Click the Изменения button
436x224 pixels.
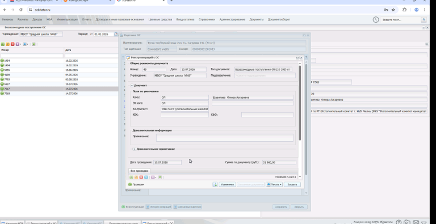pyautogui.click(x=227, y=184)
